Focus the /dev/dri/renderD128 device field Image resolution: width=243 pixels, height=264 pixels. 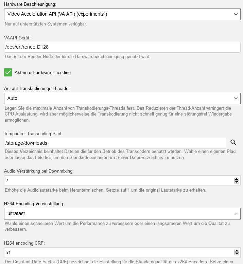[122, 47]
